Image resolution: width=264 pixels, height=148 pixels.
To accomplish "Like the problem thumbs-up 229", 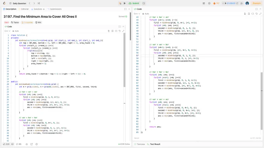I will pyautogui.click(x=6, y=144).
